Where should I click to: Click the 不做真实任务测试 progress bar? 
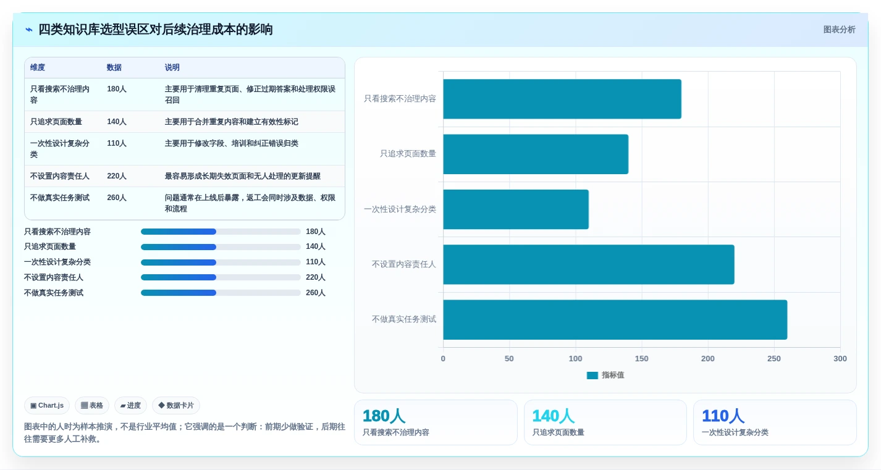click(x=221, y=293)
